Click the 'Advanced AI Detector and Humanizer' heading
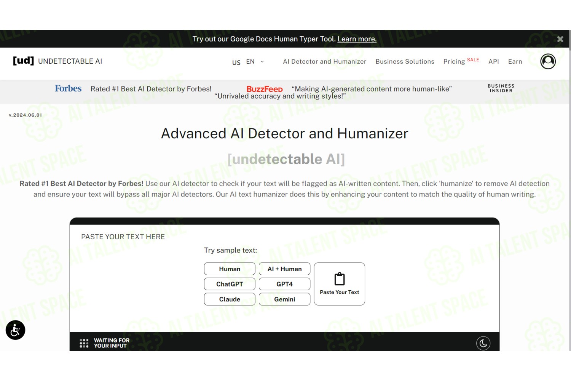 point(284,133)
